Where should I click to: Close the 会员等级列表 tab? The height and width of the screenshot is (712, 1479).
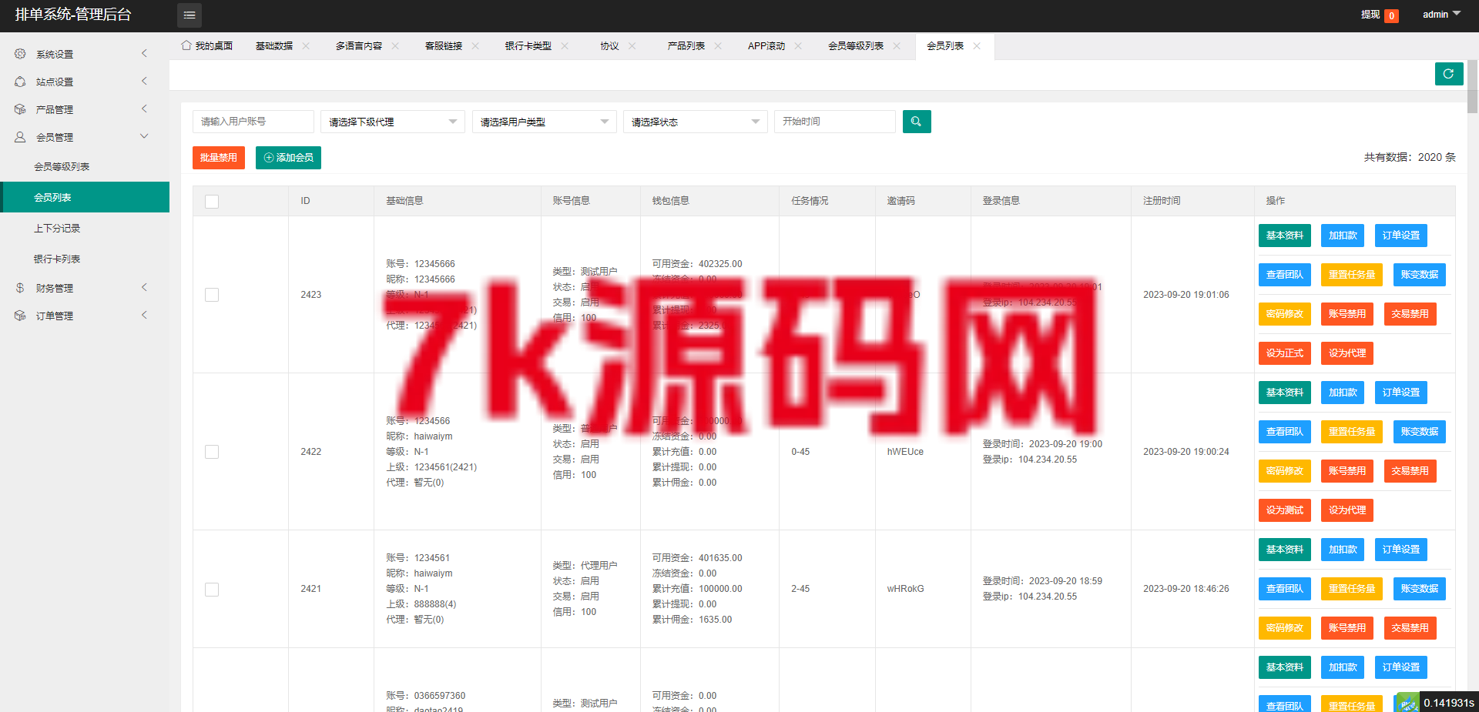coord(897,46)
